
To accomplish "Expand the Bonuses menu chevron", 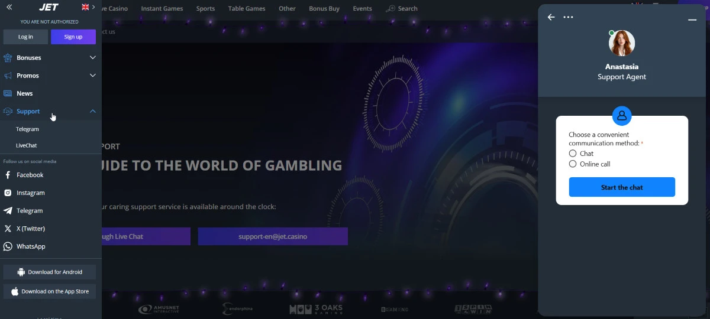I will pos(93,58).
